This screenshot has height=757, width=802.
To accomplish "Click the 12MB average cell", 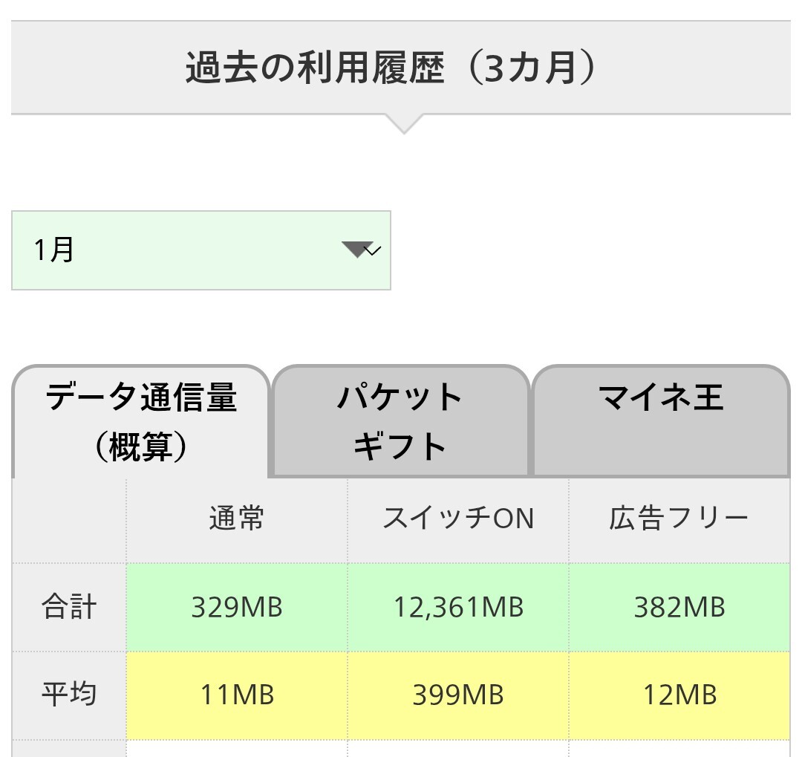I will pyautogui.click(x=679, y=695).
